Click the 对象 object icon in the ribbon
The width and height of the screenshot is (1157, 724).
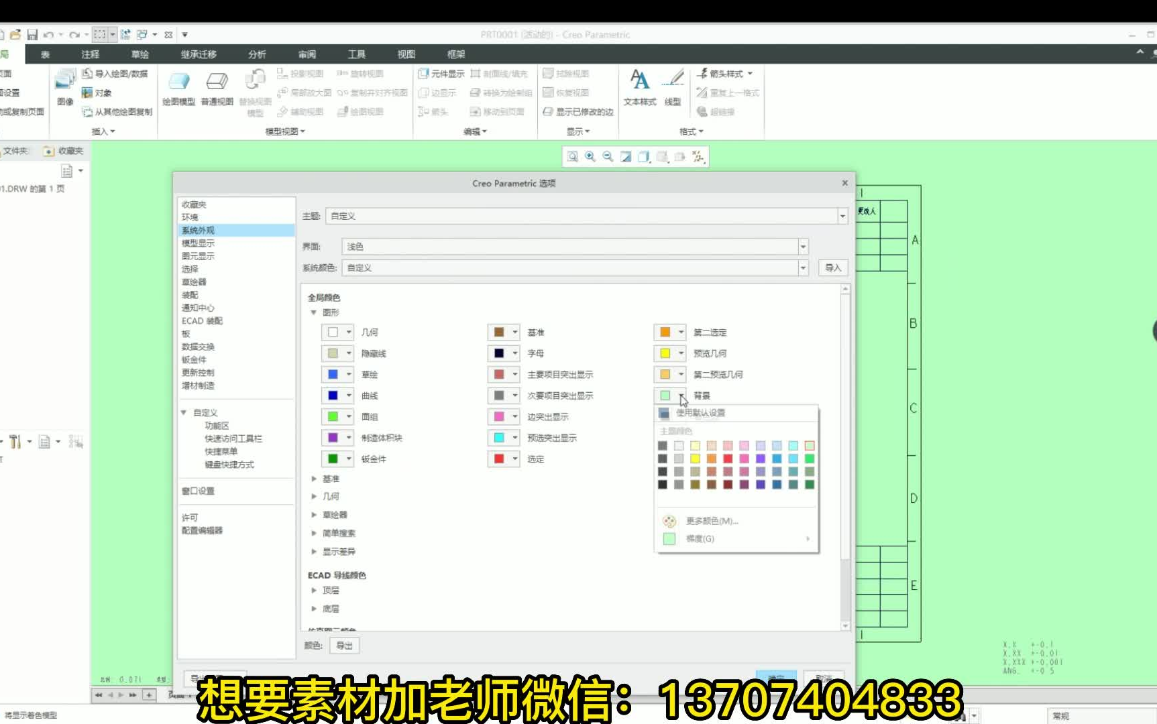pos(87,93)
